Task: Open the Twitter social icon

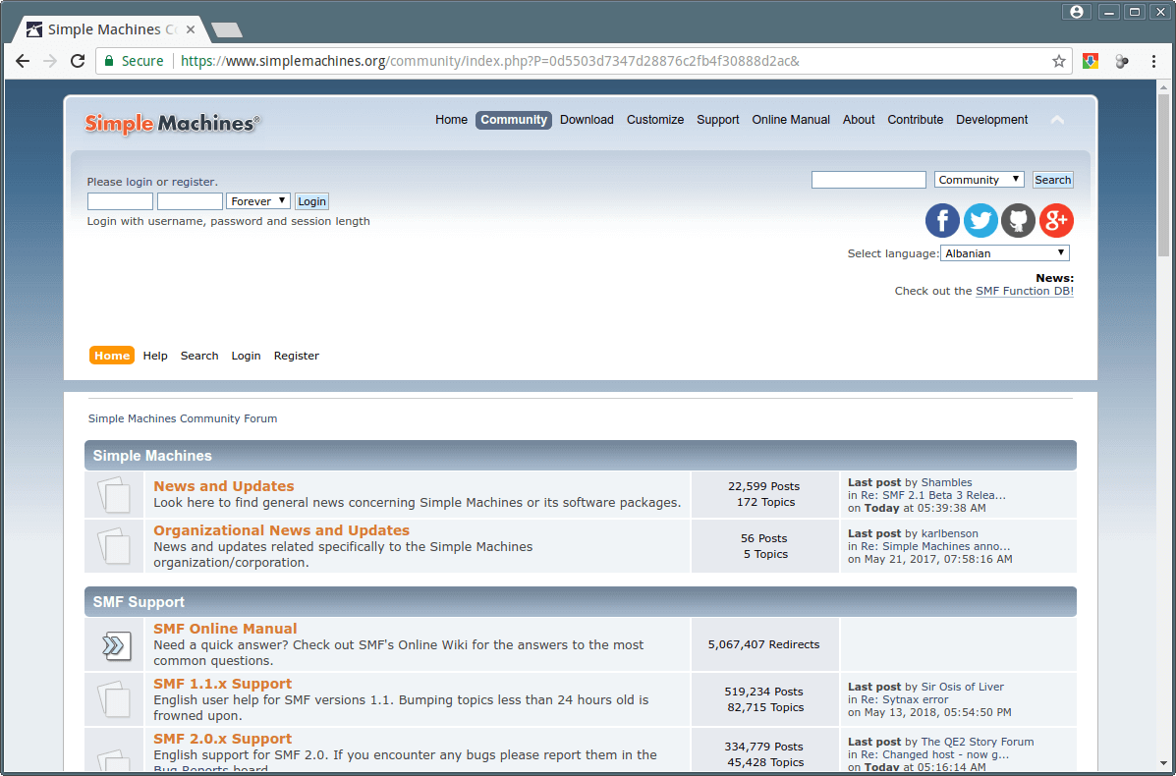Action: pyautogui.click(x=980, y=220)
